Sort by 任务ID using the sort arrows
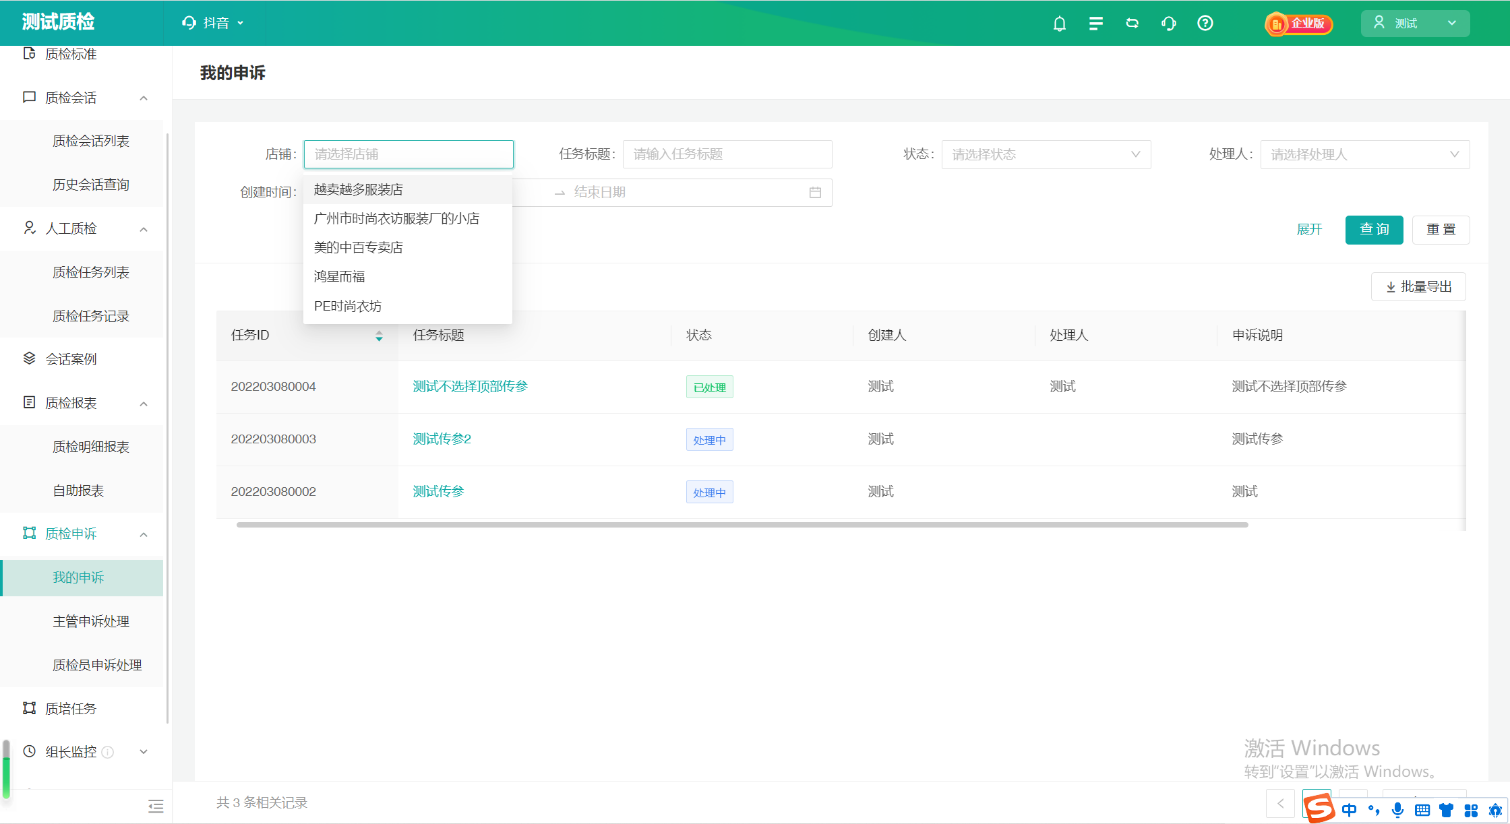This screenshot has height=824, width=1510. coord(379,336)
